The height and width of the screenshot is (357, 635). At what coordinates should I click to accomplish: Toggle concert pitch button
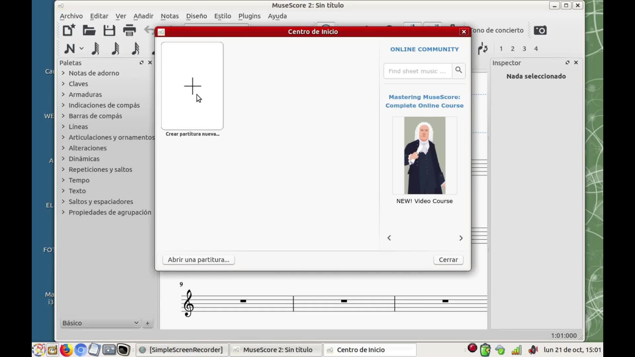click(498, 30)
